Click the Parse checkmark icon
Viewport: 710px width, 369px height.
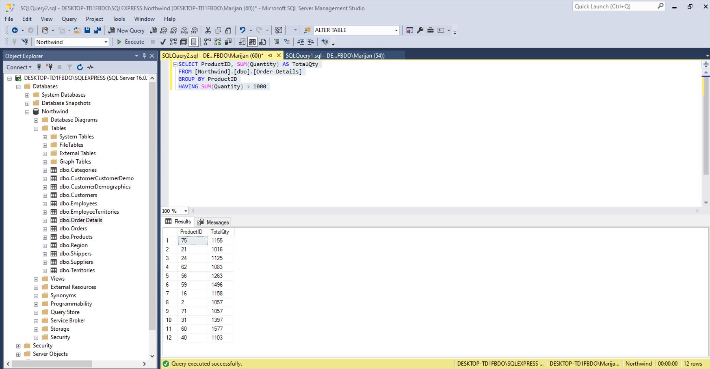click(x=163, y=42)
